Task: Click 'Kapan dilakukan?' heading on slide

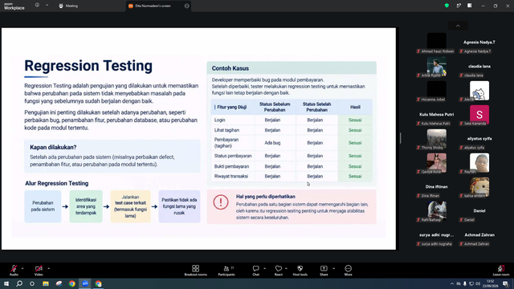Action: (53, 148)
